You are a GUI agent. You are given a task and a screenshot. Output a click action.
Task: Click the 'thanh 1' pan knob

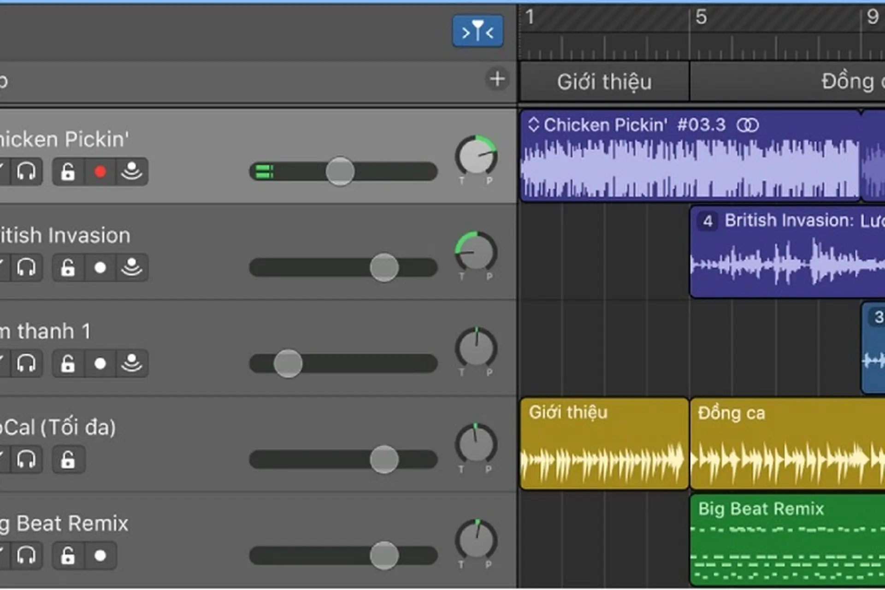coord(476,349)
